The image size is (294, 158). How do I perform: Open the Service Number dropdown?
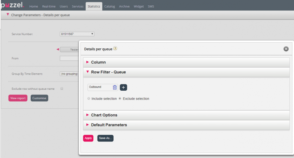coord(77,34)
